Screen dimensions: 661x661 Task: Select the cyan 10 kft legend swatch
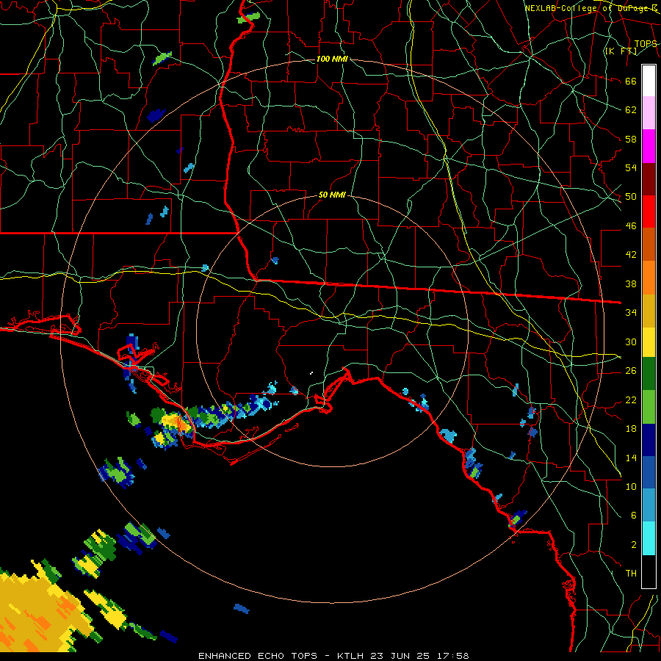649,538
